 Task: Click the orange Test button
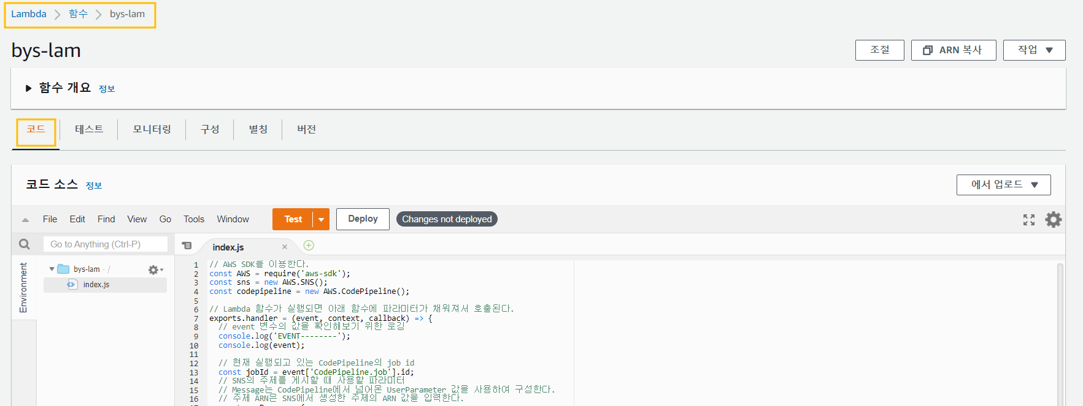(x=293, y=219)
